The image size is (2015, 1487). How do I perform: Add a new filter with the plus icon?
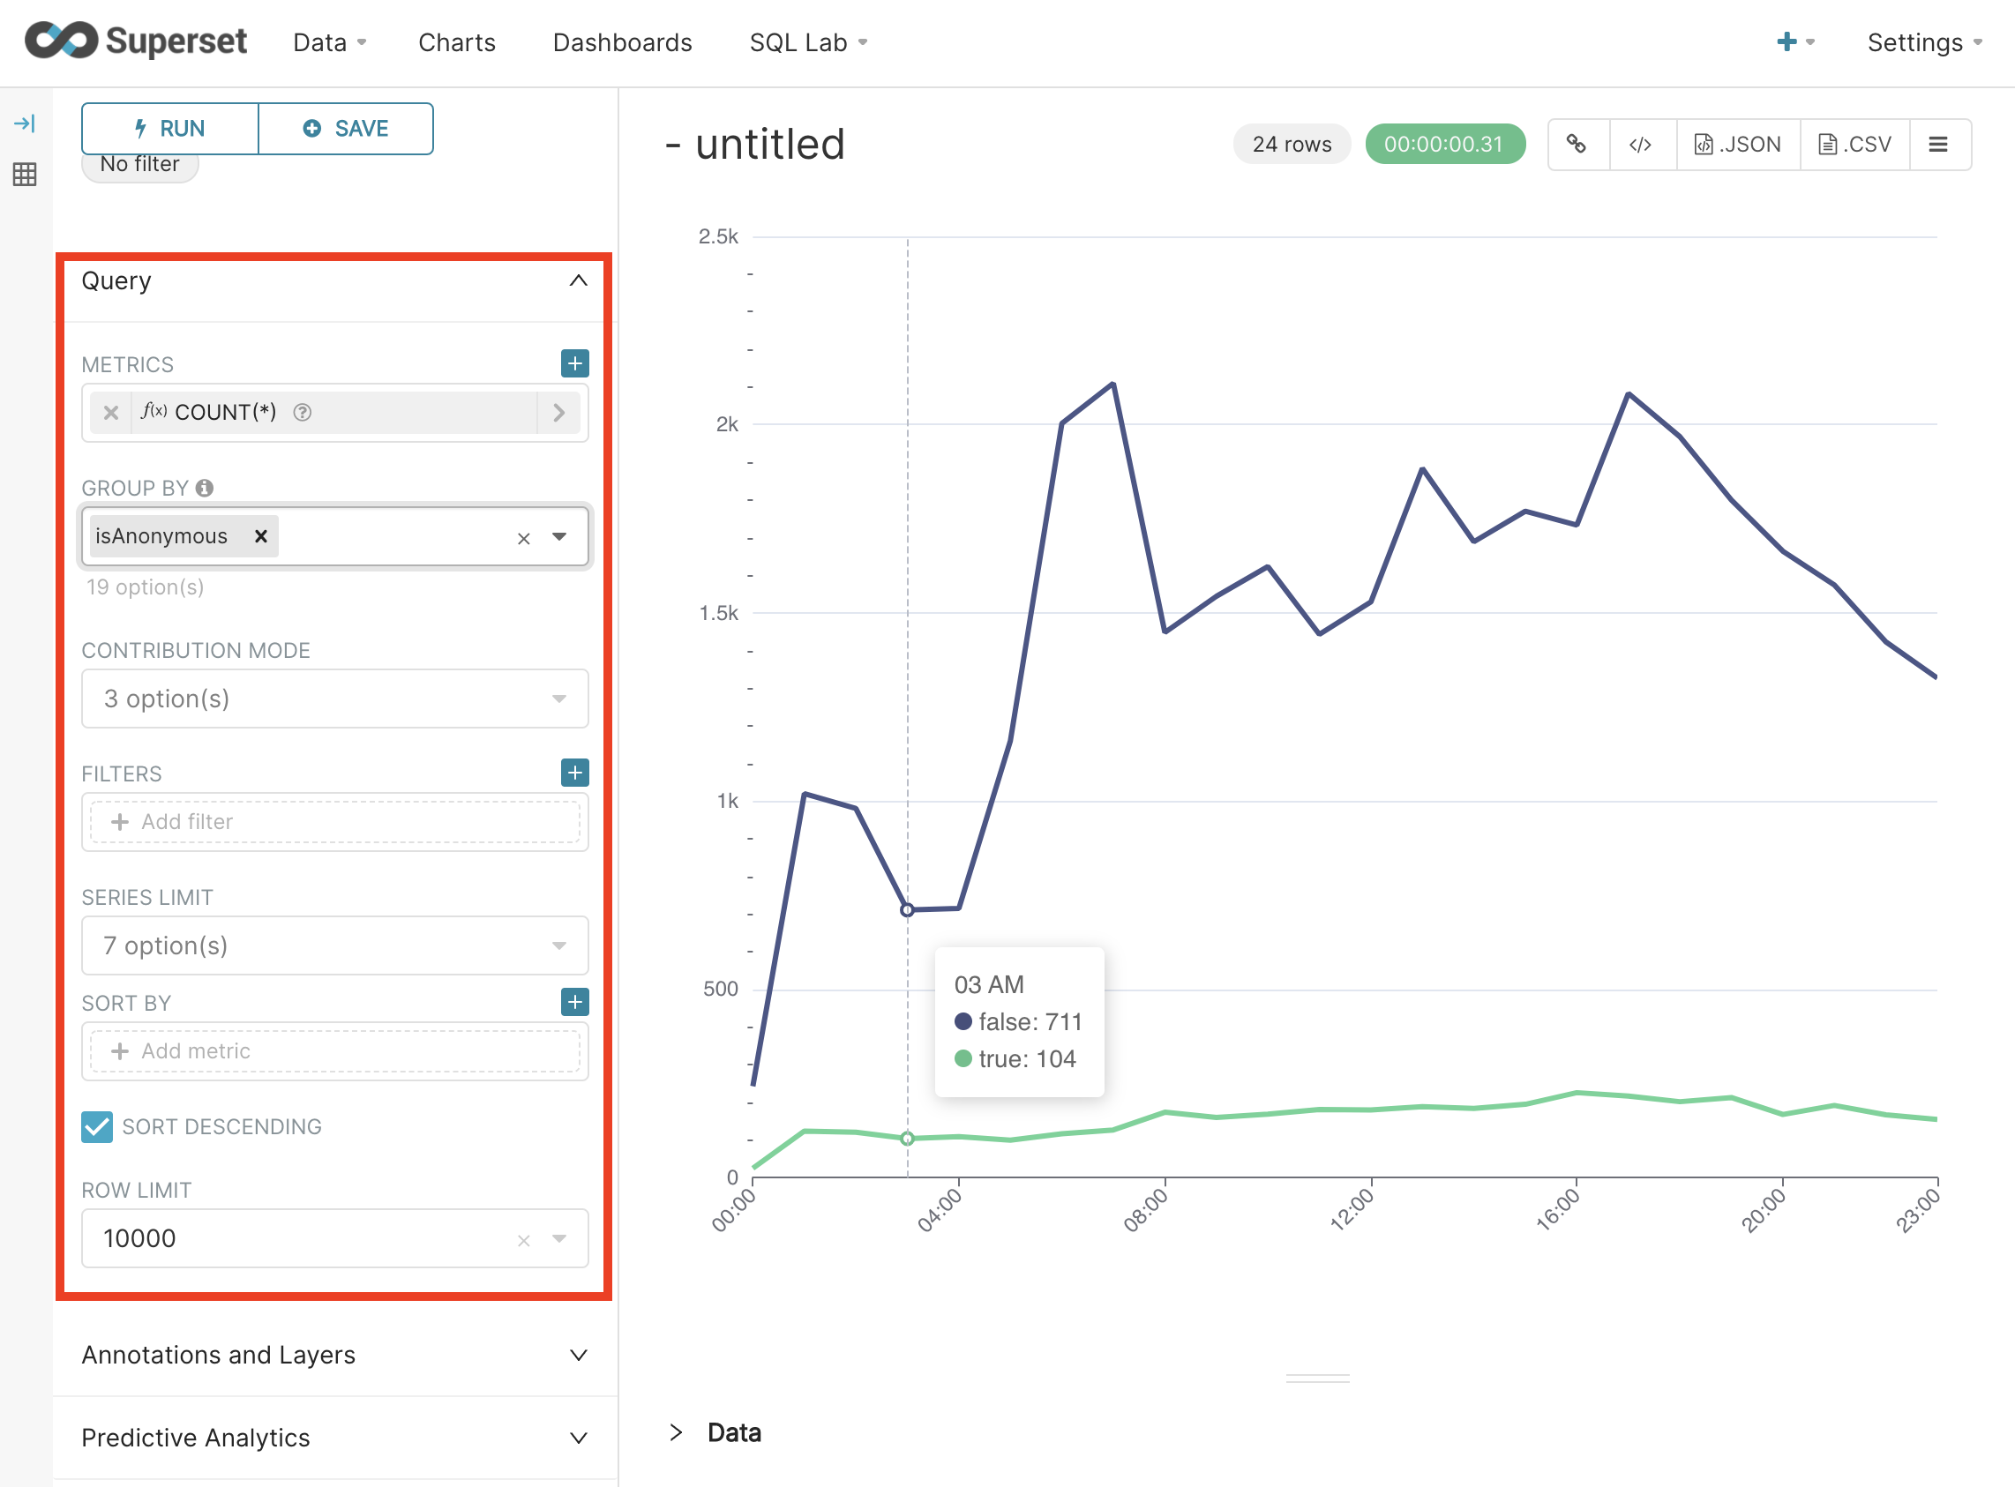point(574,773)
